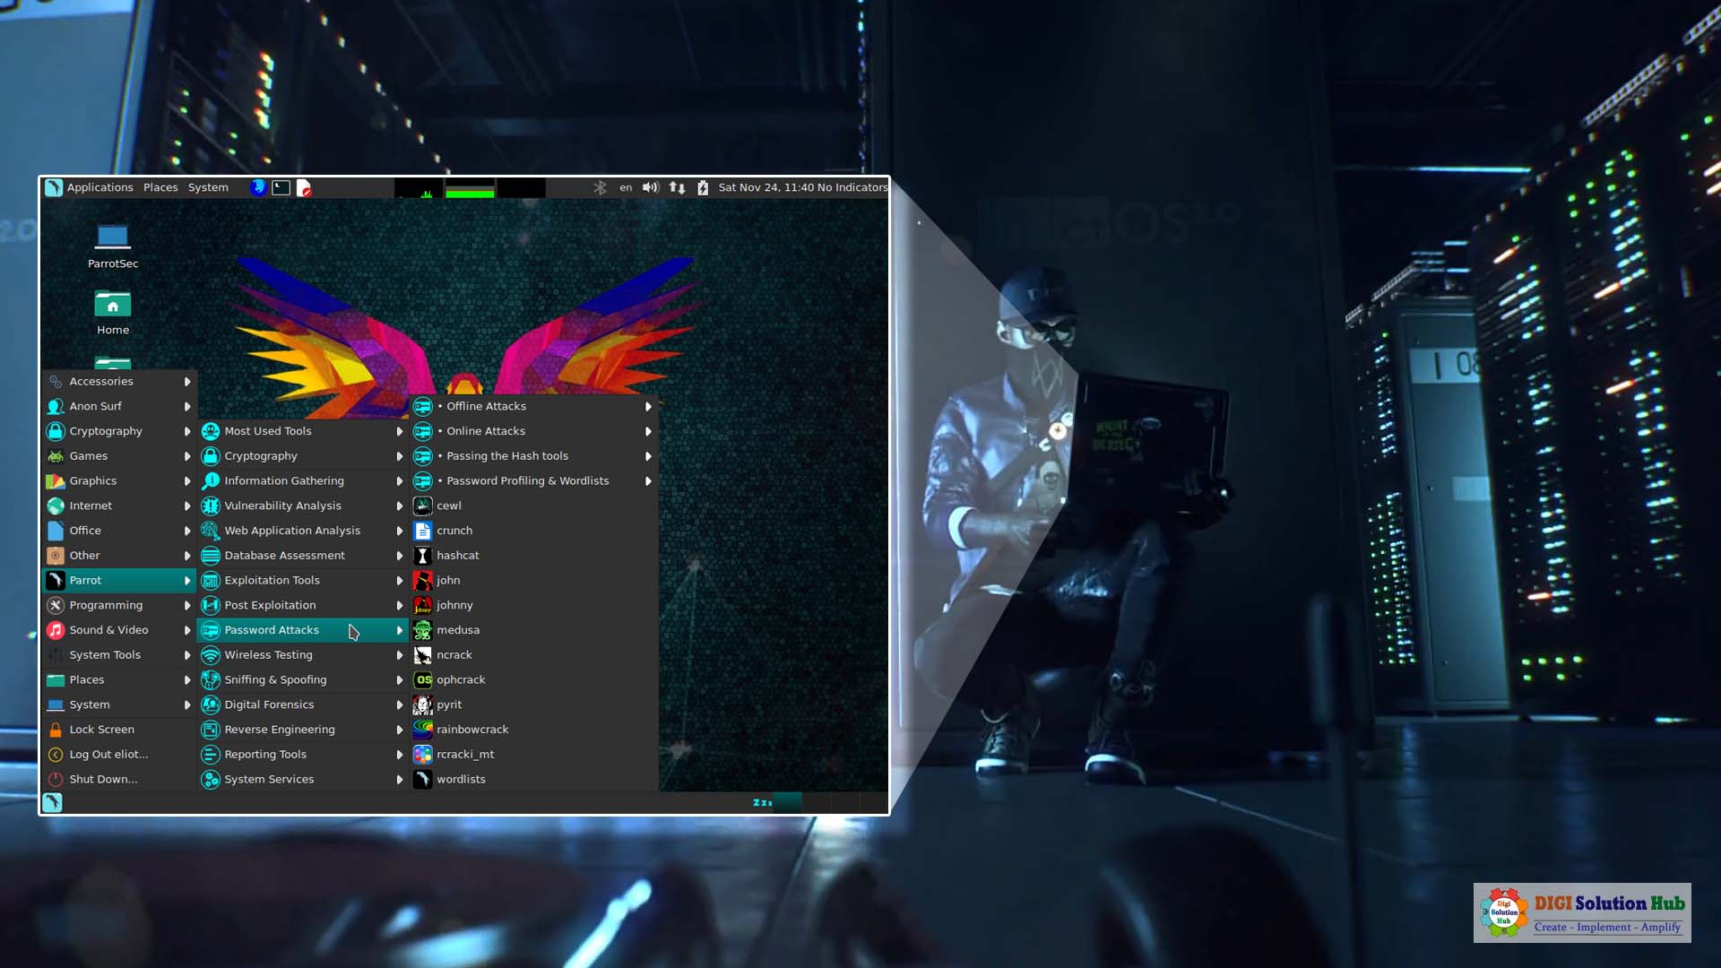Adjust system volume slider in taskbar
The height and width of the screenshot is (968, 1721).
(x=650, y=186)
